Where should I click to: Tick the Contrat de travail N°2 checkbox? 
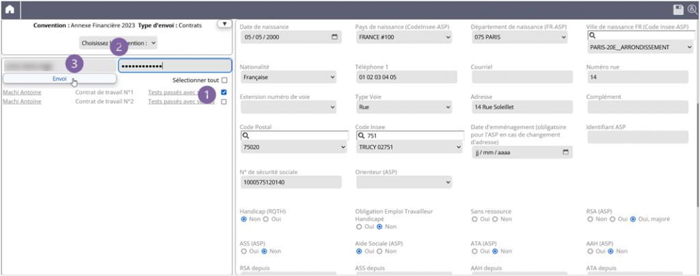pos(224,101)
